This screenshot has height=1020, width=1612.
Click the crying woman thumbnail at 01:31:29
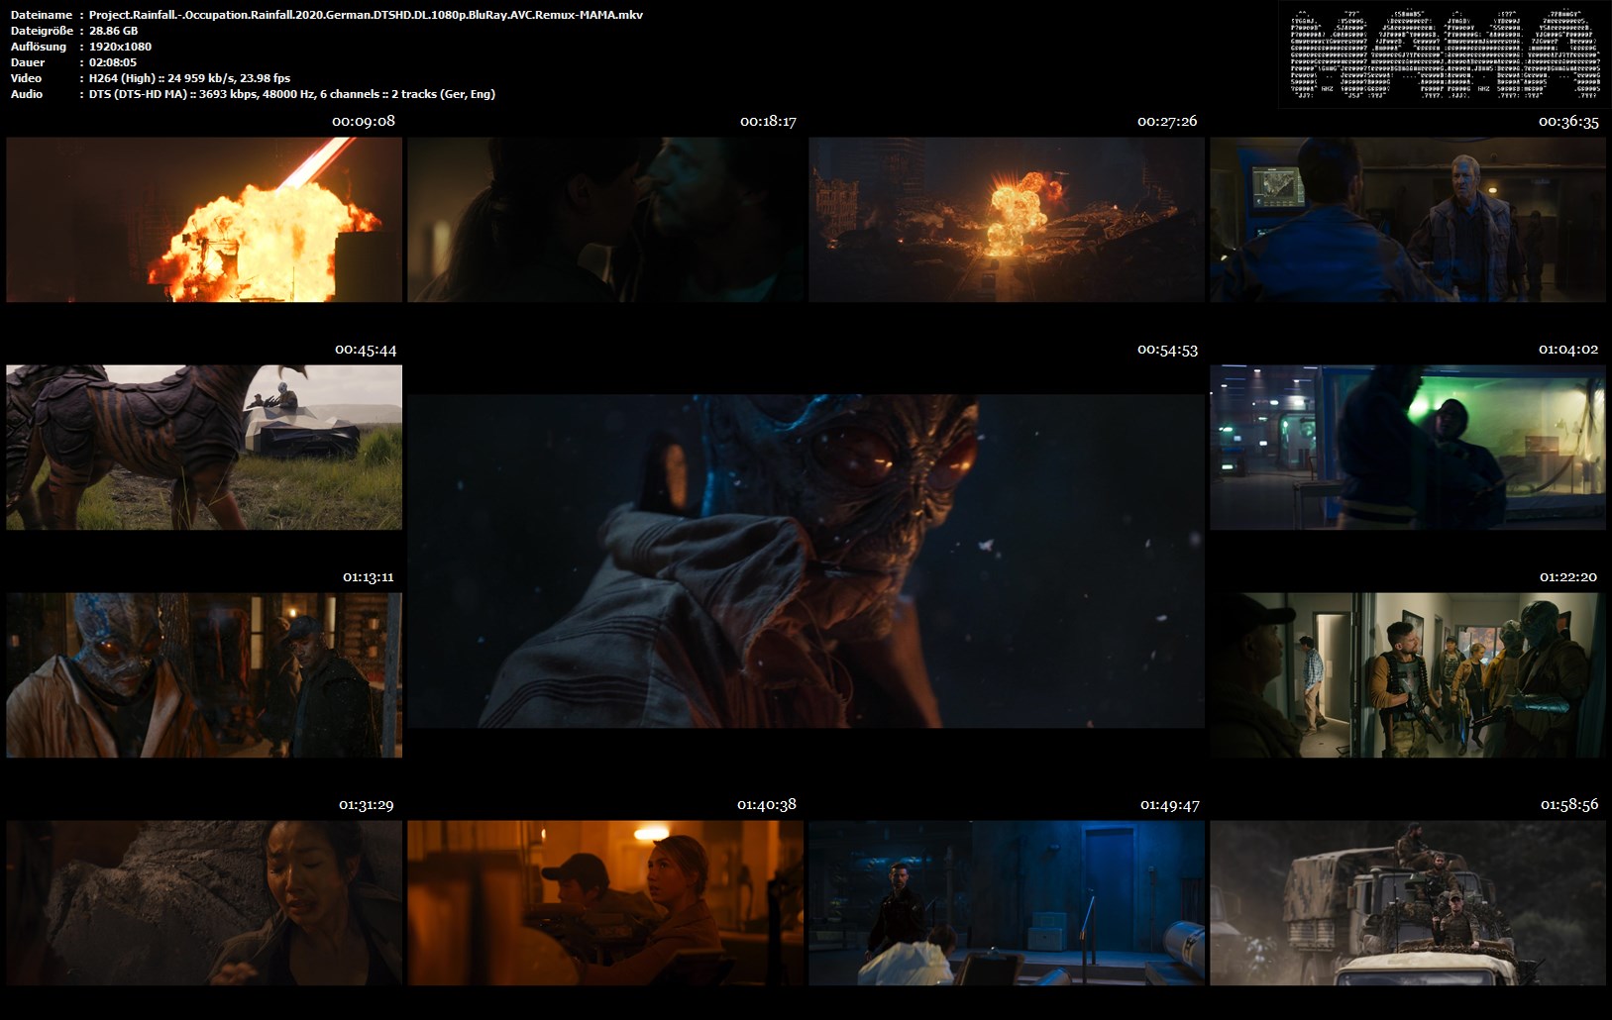point(204,902)
